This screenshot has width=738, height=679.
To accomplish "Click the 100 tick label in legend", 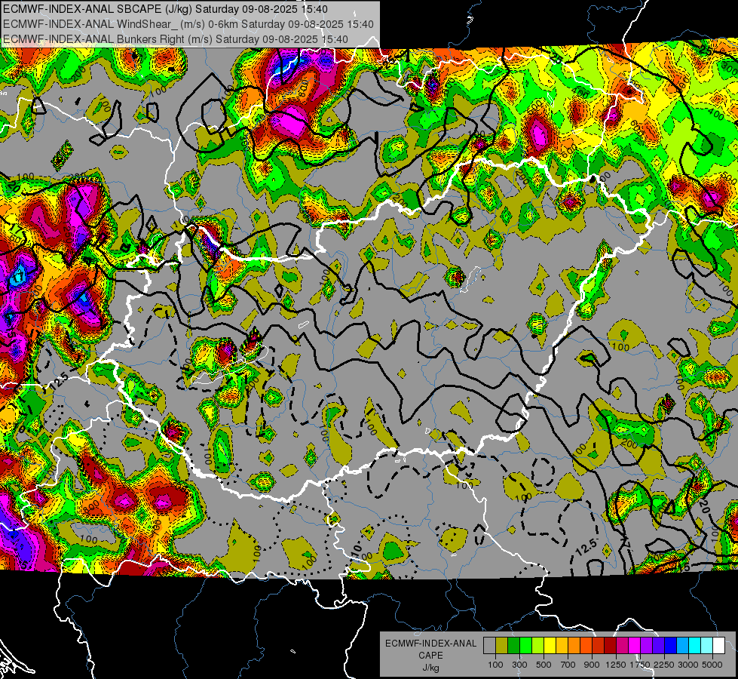I will (495, 665).
